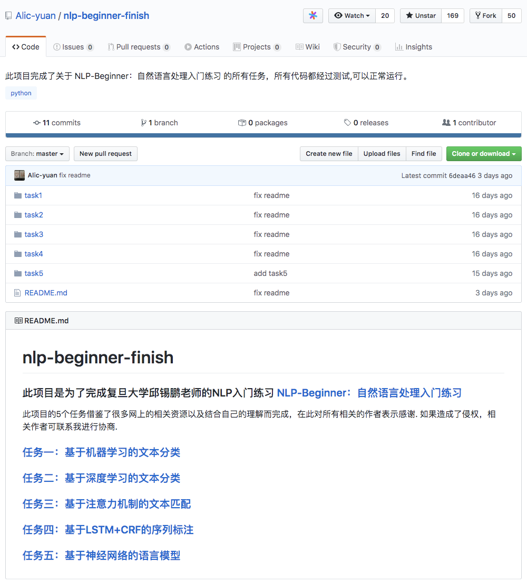Screen dimensions: 527x584
Task: Click the packages icon
Action: coord(242,123)
